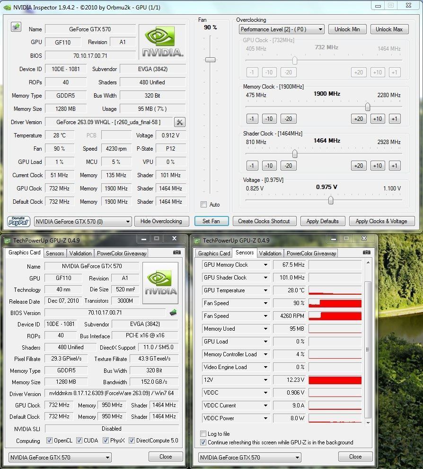Expand the Video Engine Load sensor dropdown
423x469 pixels.
coord(265,367)
